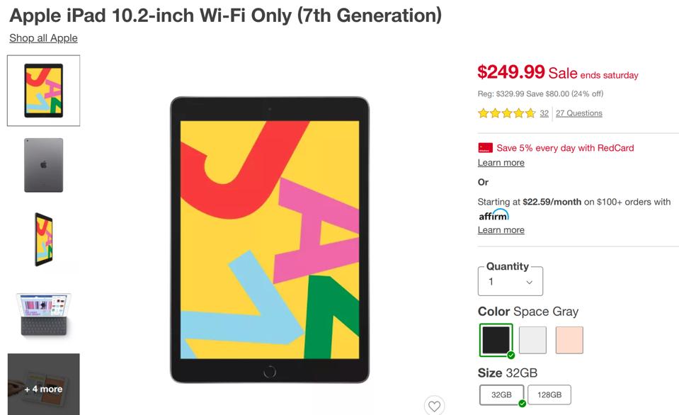Viewport: 679px width, 415px height.
Task: Open the Shop all Apple link
Action: click(43, 38)
